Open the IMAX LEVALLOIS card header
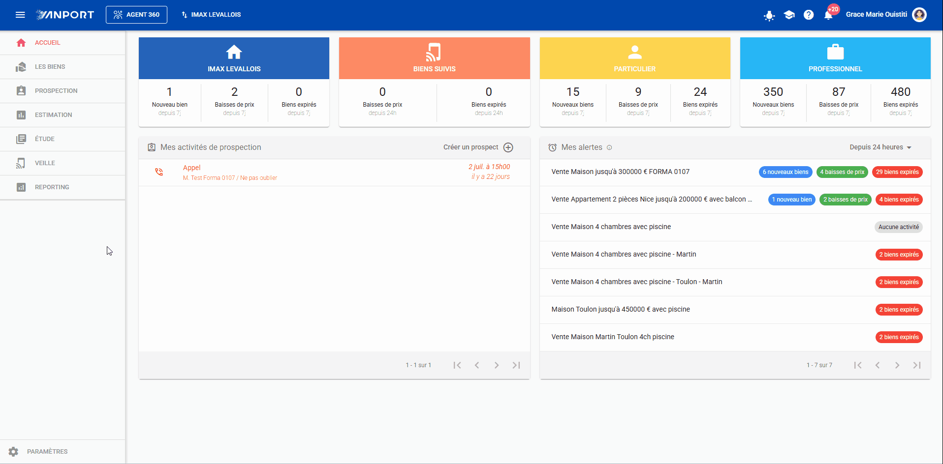The height and width of the screenshot is (464, 943). coord(234,58)
